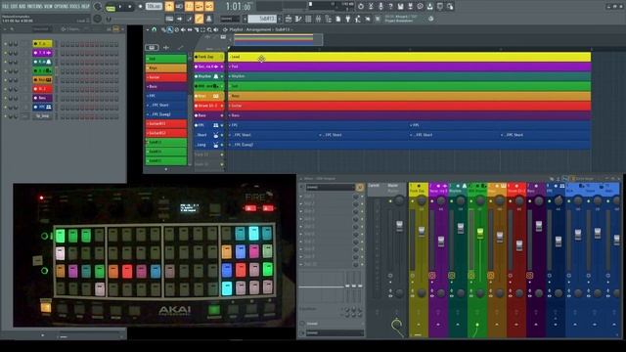
Task: Toggle the Slot 3 enable LED in mixer
Action: (363, 211)
